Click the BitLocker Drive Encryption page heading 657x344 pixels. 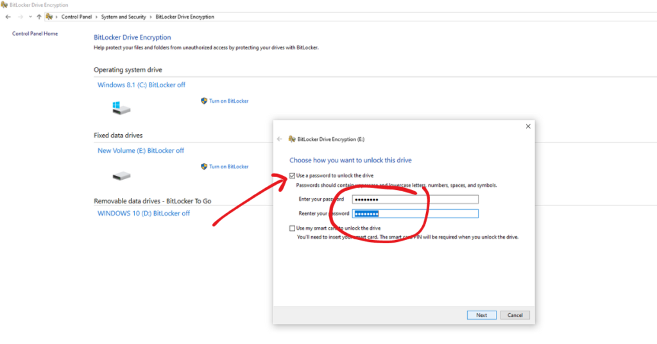tap(132, 37)
